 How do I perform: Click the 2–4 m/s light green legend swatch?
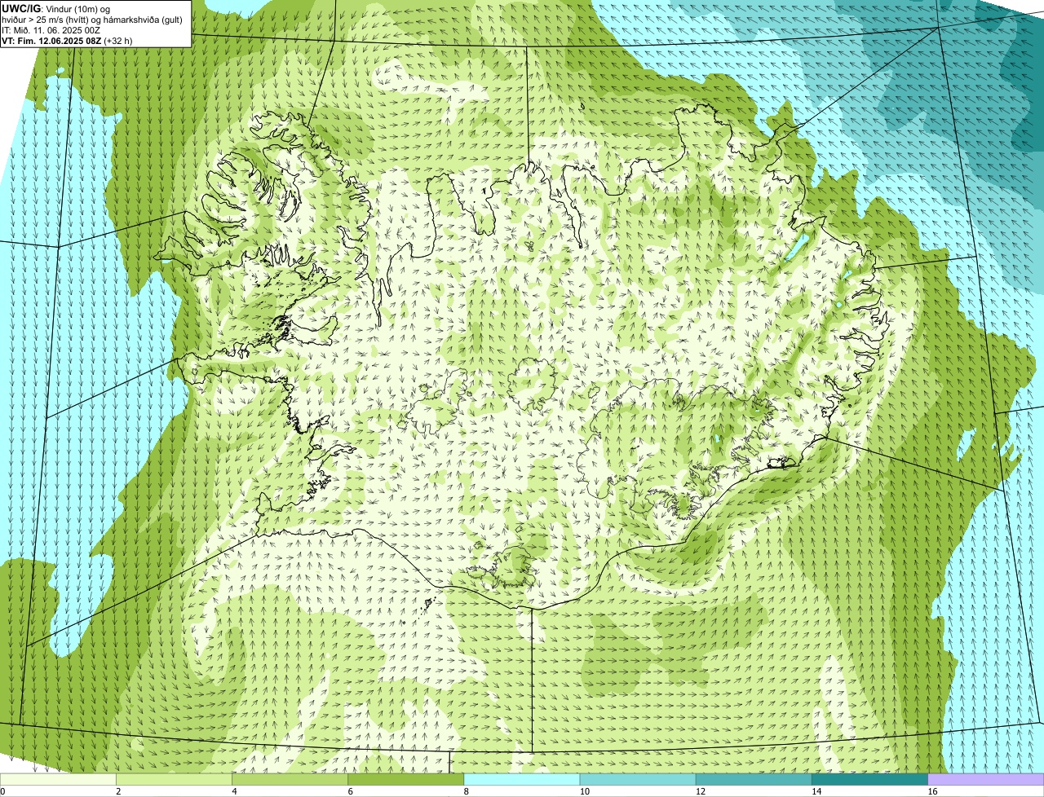click(174, 779)
